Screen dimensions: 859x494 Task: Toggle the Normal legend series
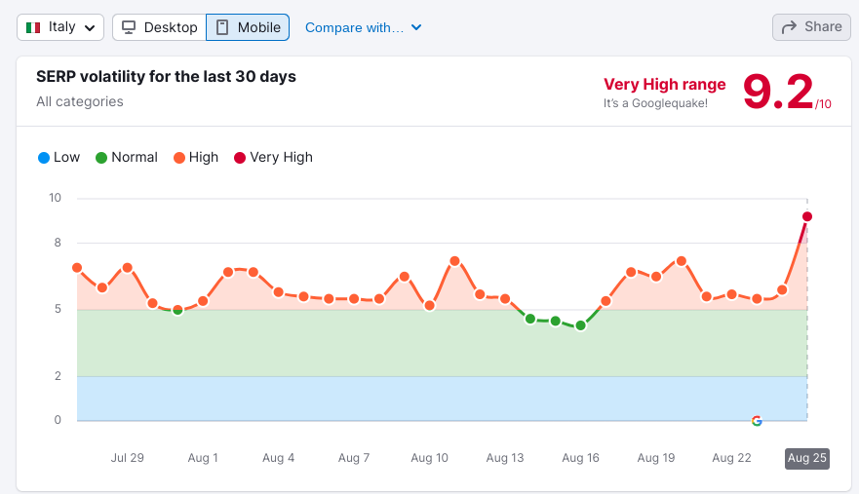tap(127, 158)
